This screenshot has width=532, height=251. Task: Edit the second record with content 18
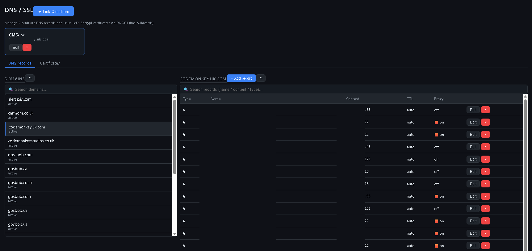(473, 184)
